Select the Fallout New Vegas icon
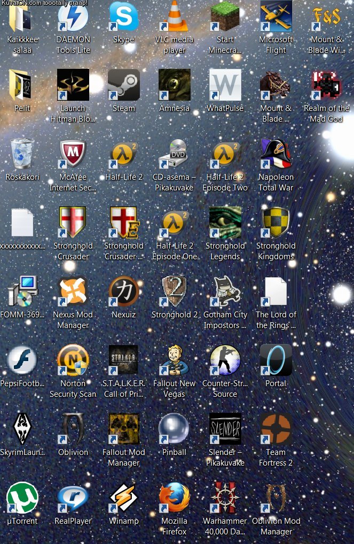Screen dimensions: 354x544 click(174, 361)
